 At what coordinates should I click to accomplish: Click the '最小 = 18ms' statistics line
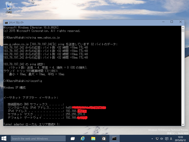(x=37, y=74)
